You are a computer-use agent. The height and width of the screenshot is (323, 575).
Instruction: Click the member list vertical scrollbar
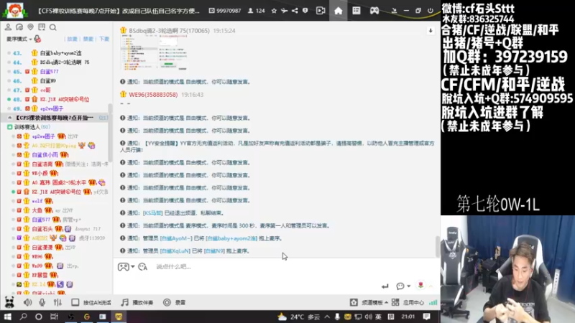point(110,133)
